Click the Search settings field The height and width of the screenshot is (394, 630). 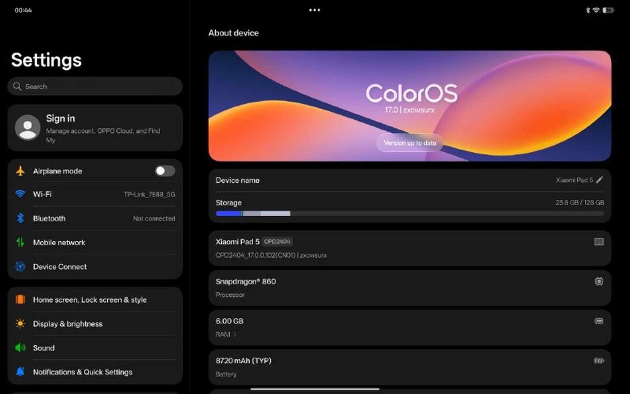point(95,86)
